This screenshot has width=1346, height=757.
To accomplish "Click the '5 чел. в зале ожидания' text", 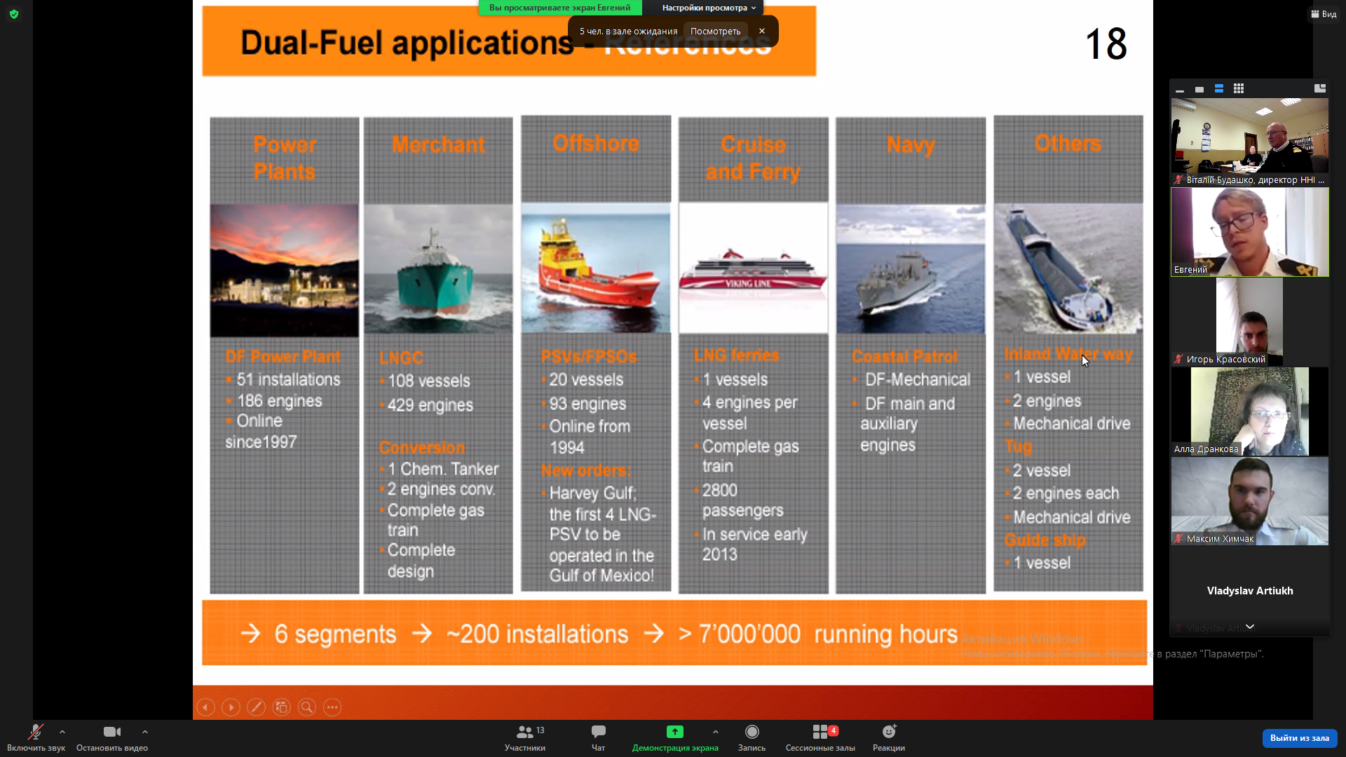I will [x=628, y=31].
